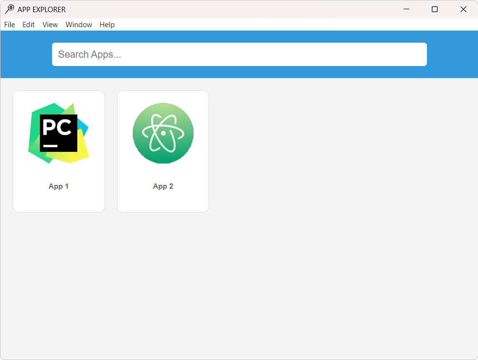Minimize the App Explorer window
Screen dimensions: 478x360
[x=407, y=9]
